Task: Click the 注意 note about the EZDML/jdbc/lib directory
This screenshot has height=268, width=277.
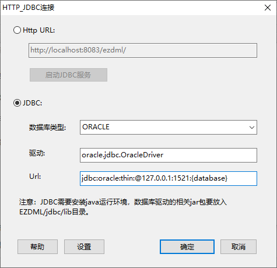Action: pos(123,207)
